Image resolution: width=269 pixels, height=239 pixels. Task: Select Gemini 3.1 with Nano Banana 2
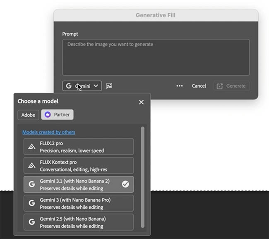(79, 184)
